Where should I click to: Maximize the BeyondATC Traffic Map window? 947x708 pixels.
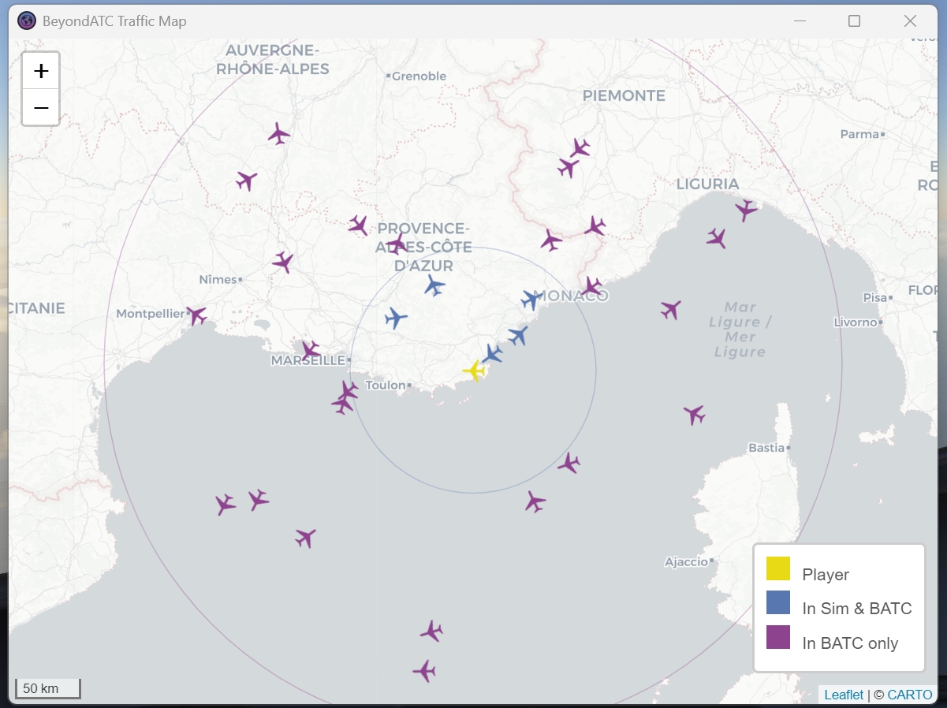click(x=854, y=21)
